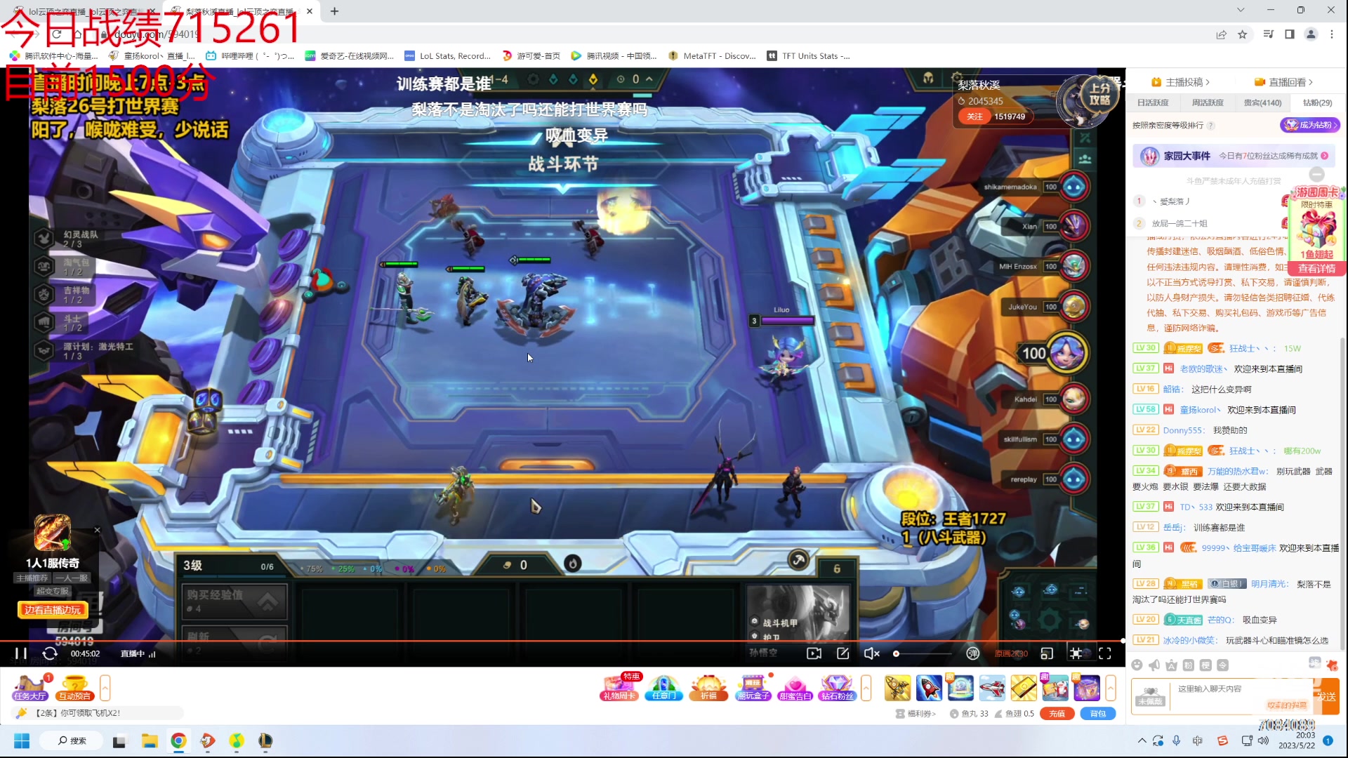Open 福利券 coupons link

(x=916, y=714)
